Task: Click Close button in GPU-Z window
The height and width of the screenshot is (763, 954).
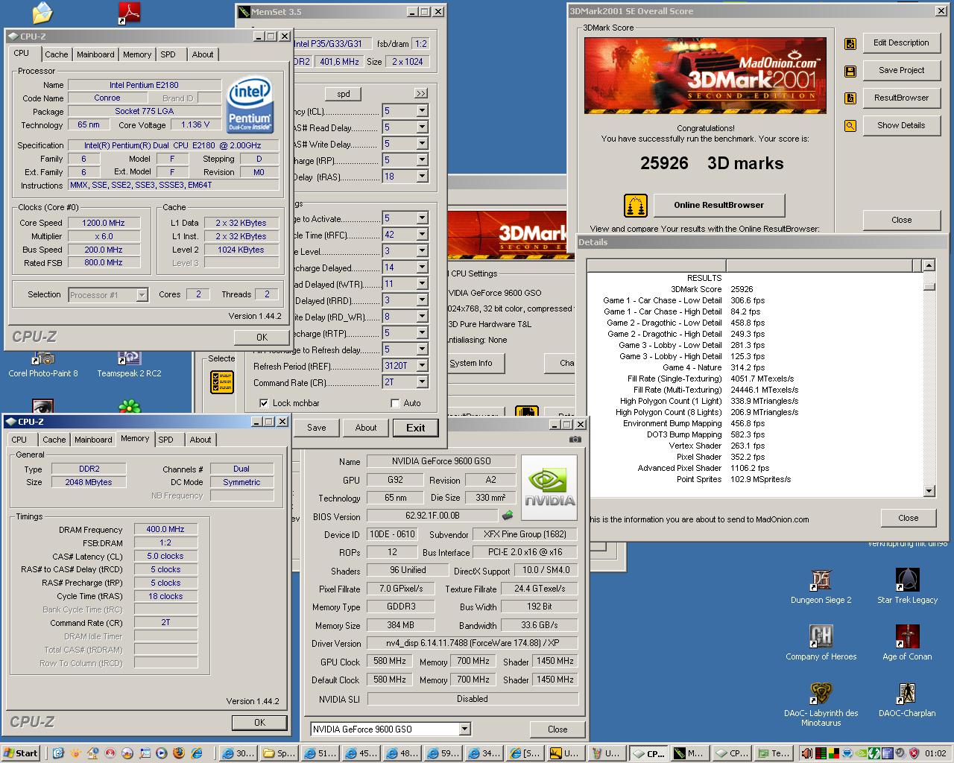Action: coord(557,729)
